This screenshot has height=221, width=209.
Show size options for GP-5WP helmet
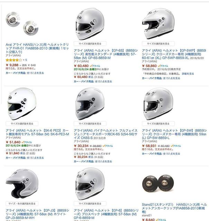158,44
